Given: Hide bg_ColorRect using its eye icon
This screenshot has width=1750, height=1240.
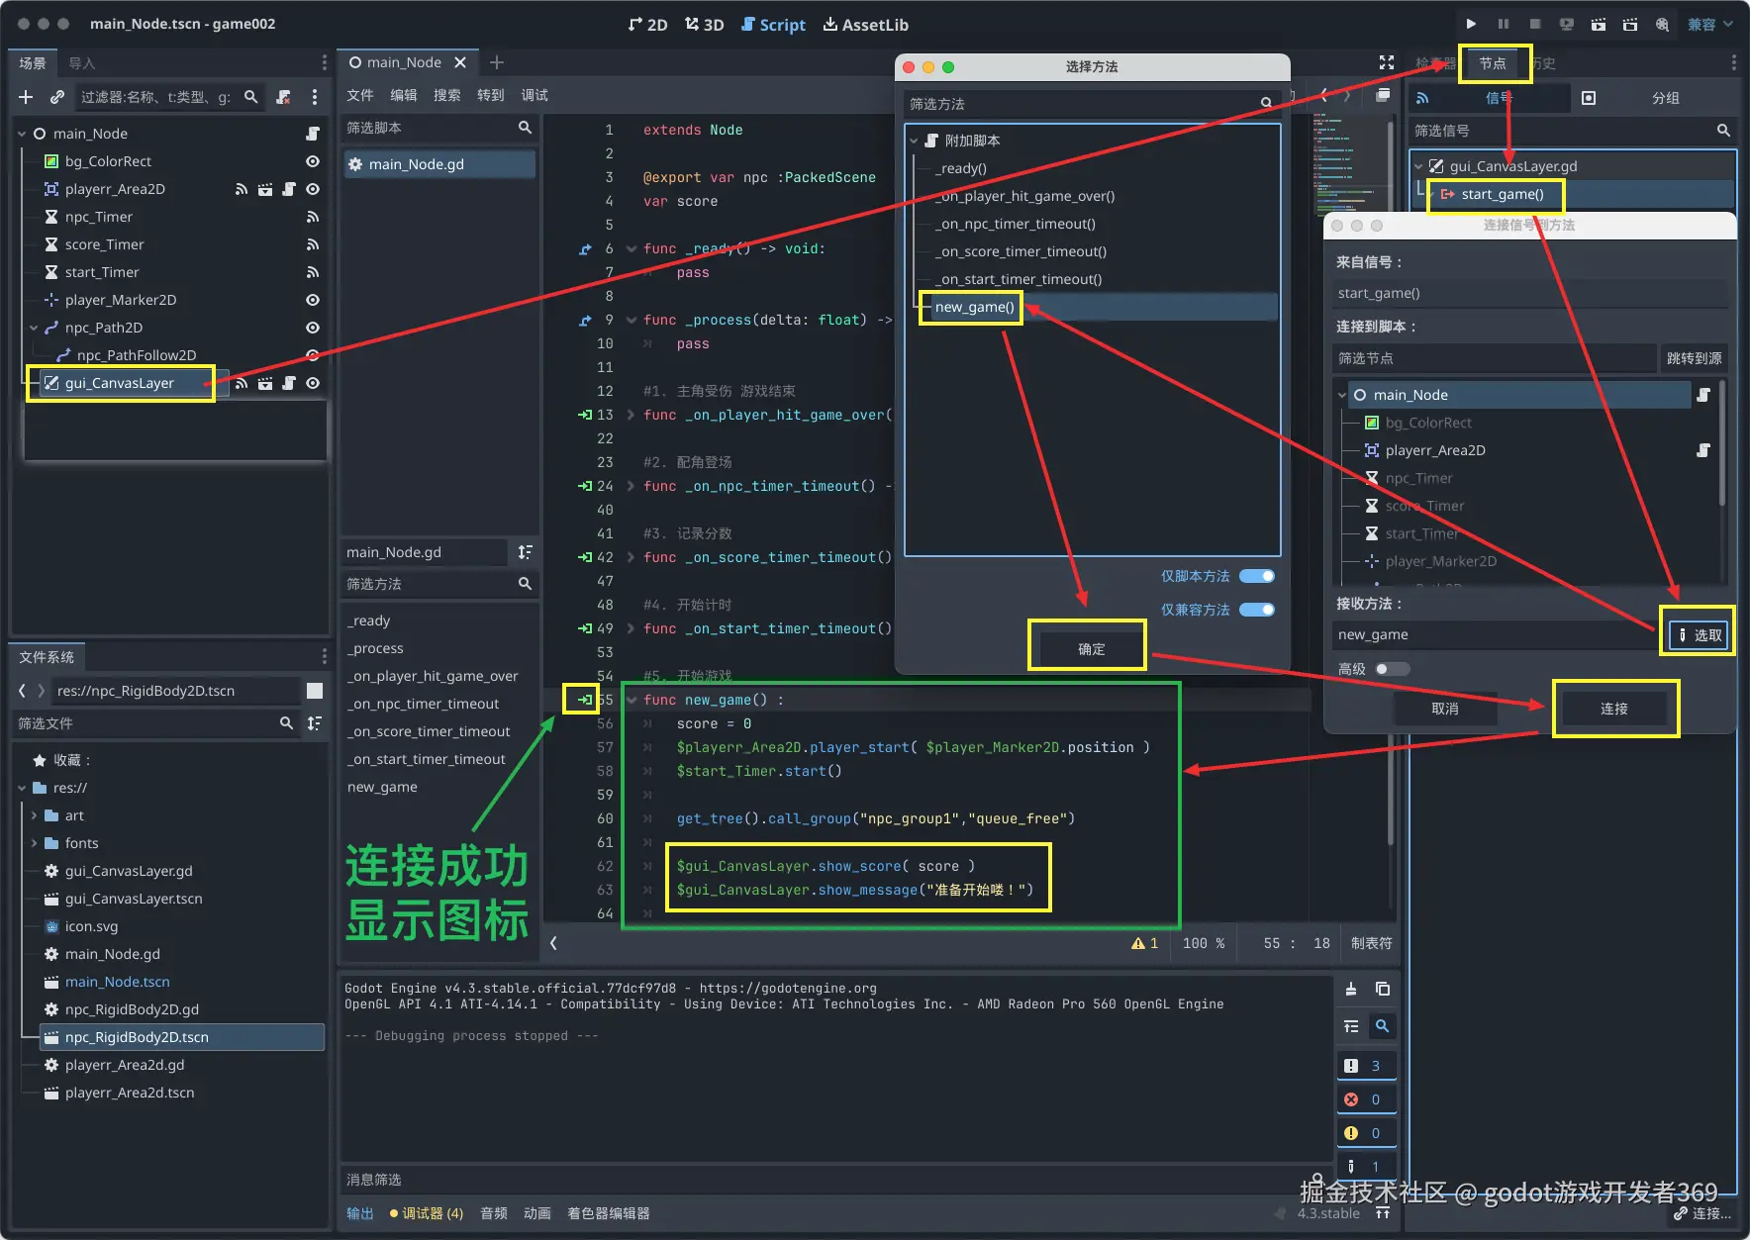Looking at the screenshot, I should (x=313, y=161).
